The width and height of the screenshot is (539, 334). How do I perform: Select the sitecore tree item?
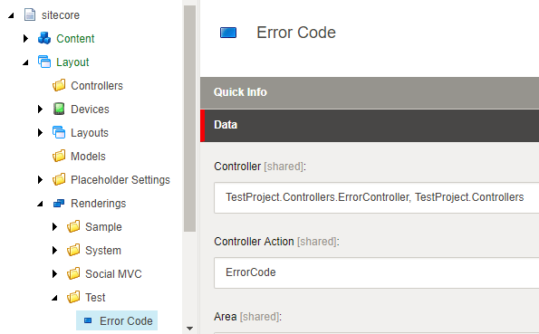(61, 15)
